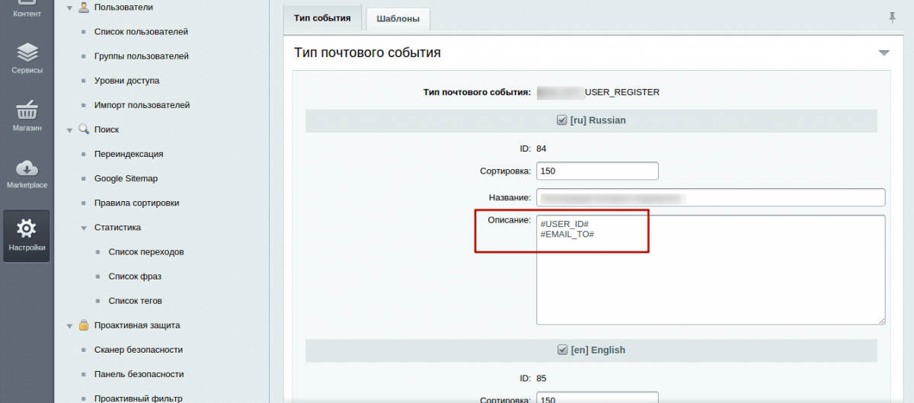
Task: Click the Поиск magnifier icon
Action: 84,130
